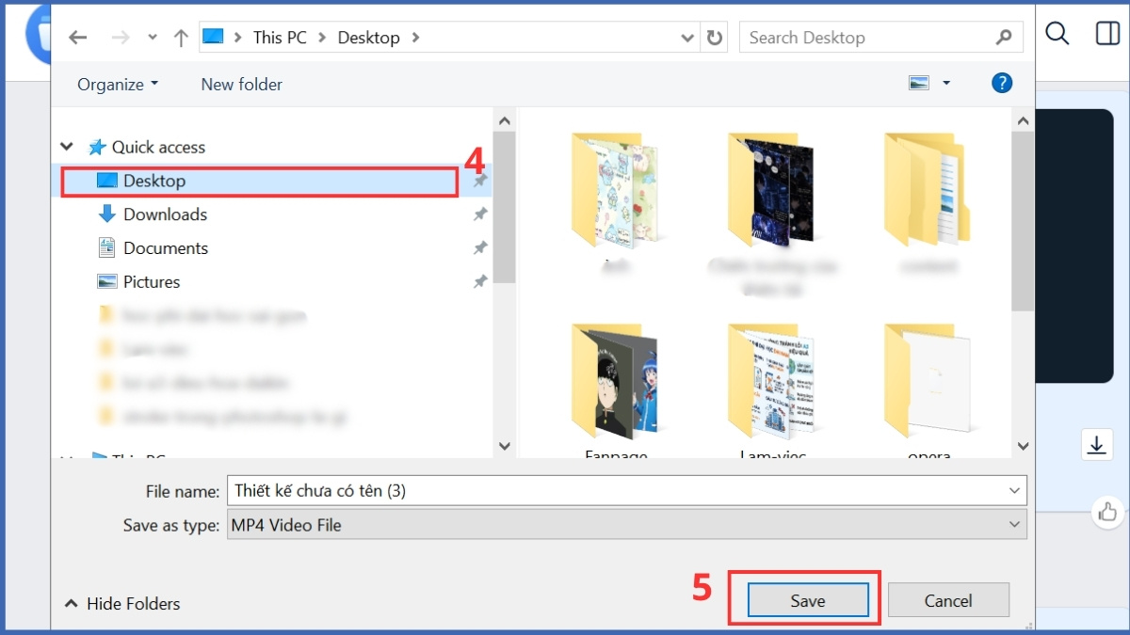The image size is (1130, 635).
Task: Go back using the left arrow
Action: tap(78, 38)
